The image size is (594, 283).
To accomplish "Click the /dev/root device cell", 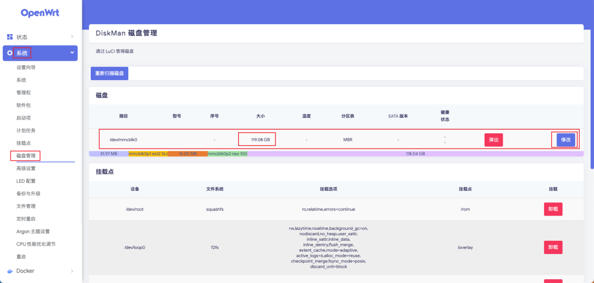I will click(134, 209).
